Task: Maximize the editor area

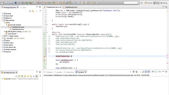Action: coord(166,7)
